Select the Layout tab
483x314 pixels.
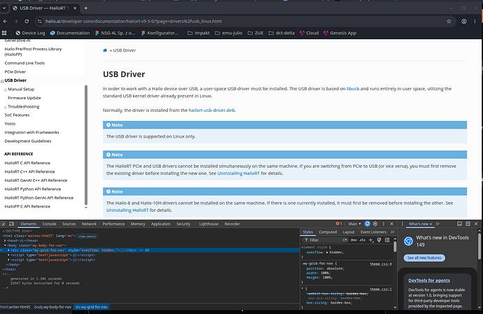click(x=349, y=231)
